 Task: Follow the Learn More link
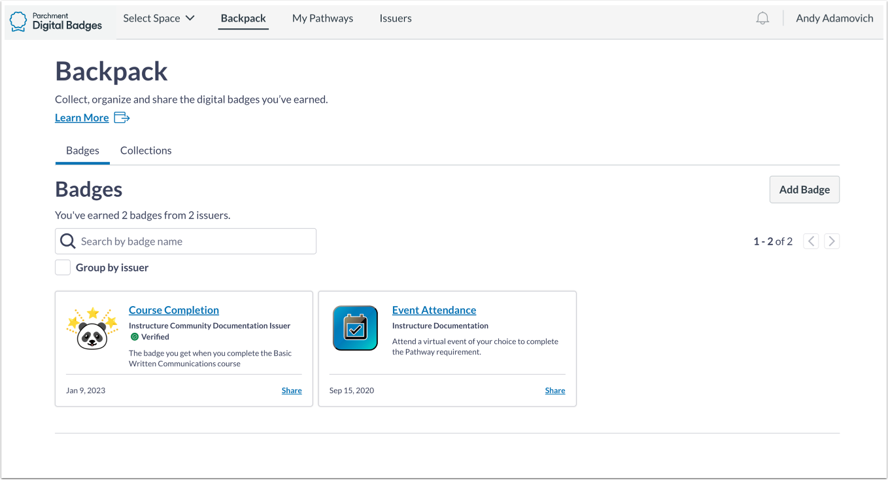click(82, 118)
